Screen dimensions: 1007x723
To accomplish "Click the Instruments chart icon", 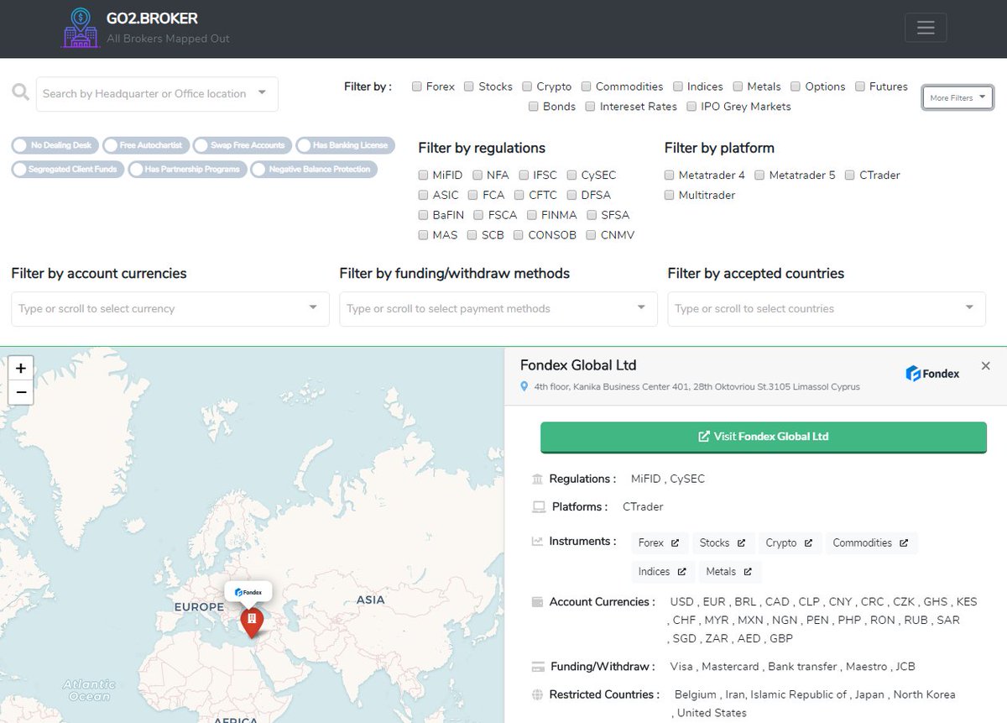I will tap(538, 542).
